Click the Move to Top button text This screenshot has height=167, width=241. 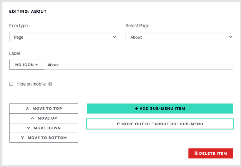coord(47,108)
